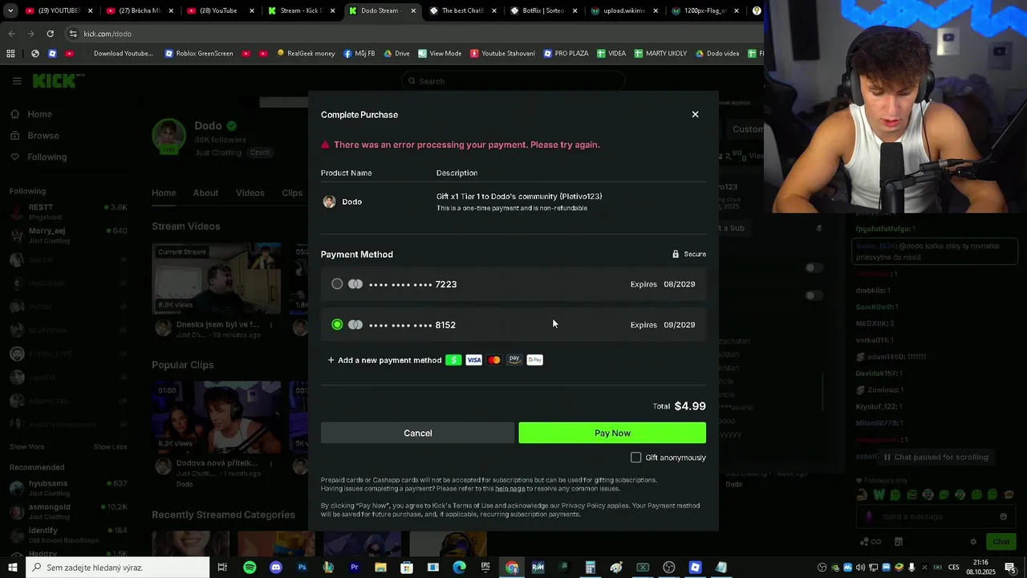The image size is (1027, 578).
Task: Open MARTY UKOLY bookmark
Action: 660,54
